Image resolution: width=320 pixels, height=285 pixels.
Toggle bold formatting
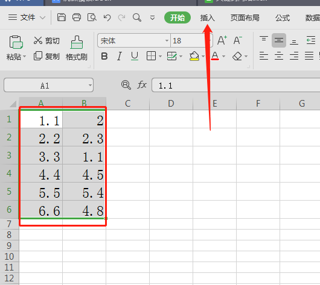pyautogui.click(x=104, y=56)
